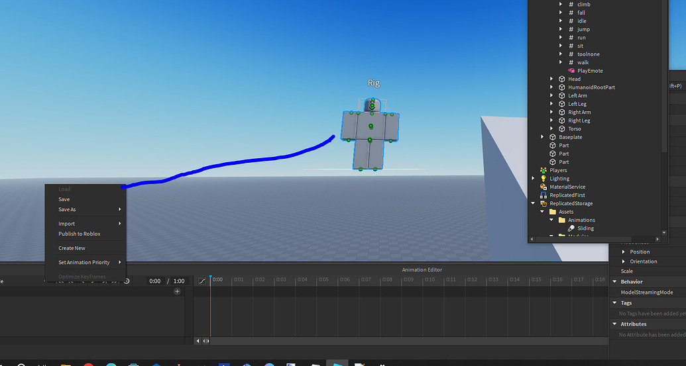Click the current time 0:00 field

point(155,281)
